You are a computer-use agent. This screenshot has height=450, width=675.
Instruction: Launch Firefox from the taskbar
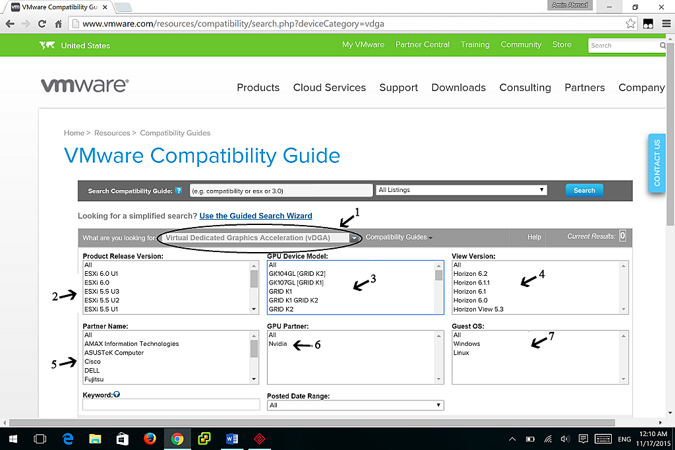150,439
